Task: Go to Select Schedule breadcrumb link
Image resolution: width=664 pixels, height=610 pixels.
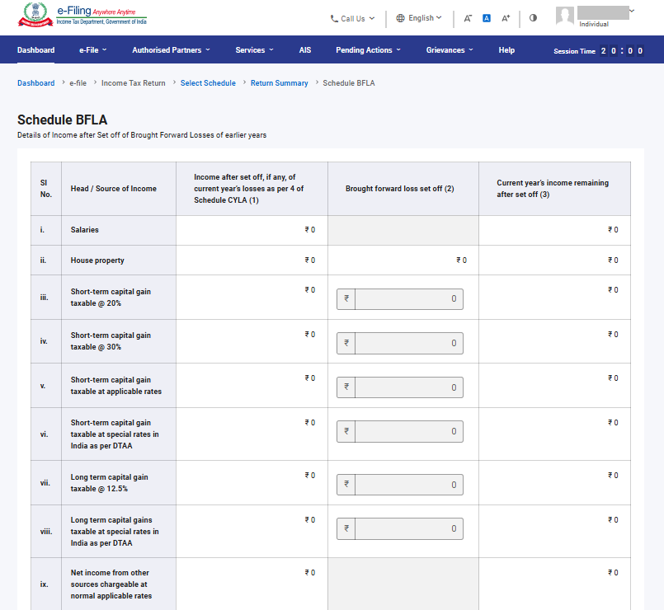Action: tap(208, 83)
